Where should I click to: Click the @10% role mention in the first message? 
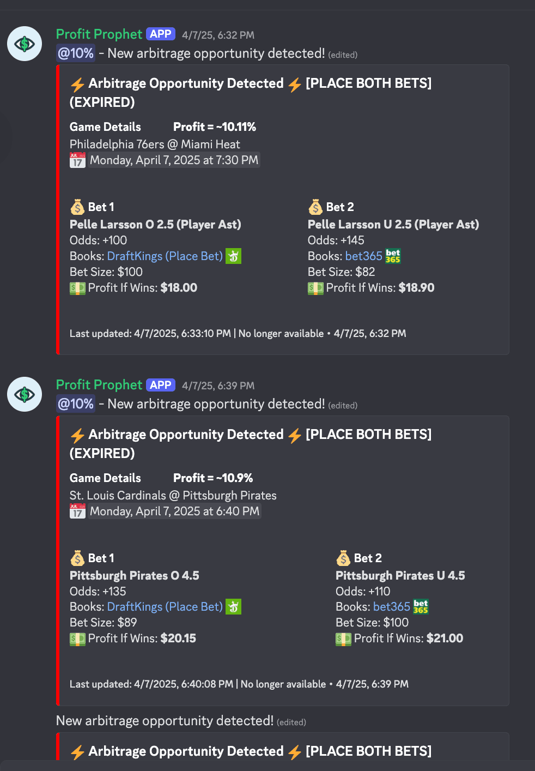point(76,53)
